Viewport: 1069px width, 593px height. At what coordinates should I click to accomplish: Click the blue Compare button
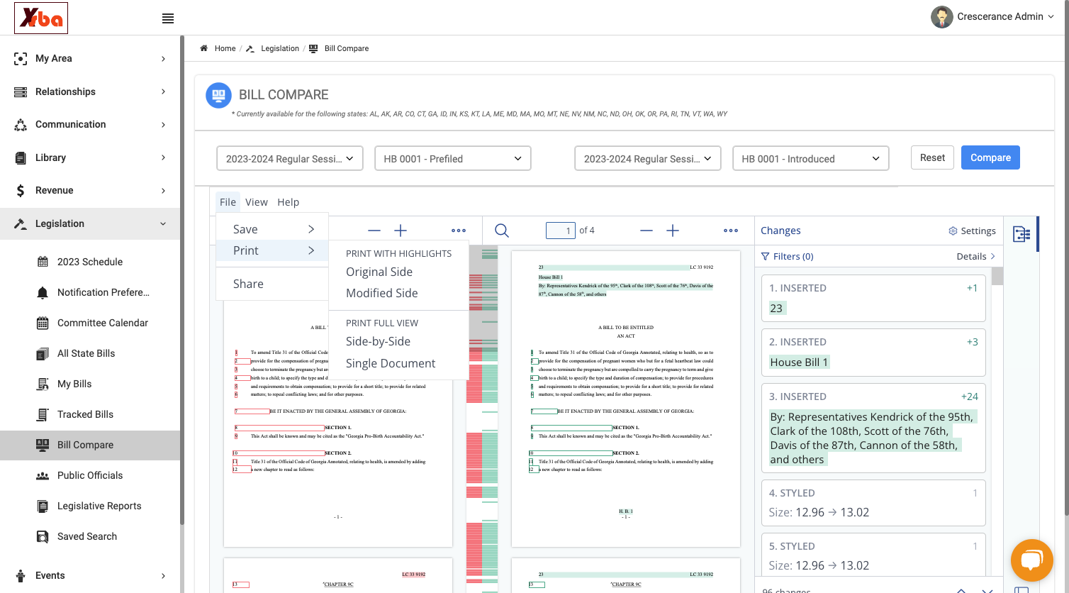pyautogui.click(x=990, y=157)
